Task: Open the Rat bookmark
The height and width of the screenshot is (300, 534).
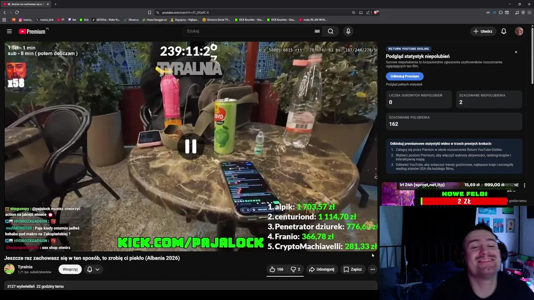Action: (x=72, y=20)
